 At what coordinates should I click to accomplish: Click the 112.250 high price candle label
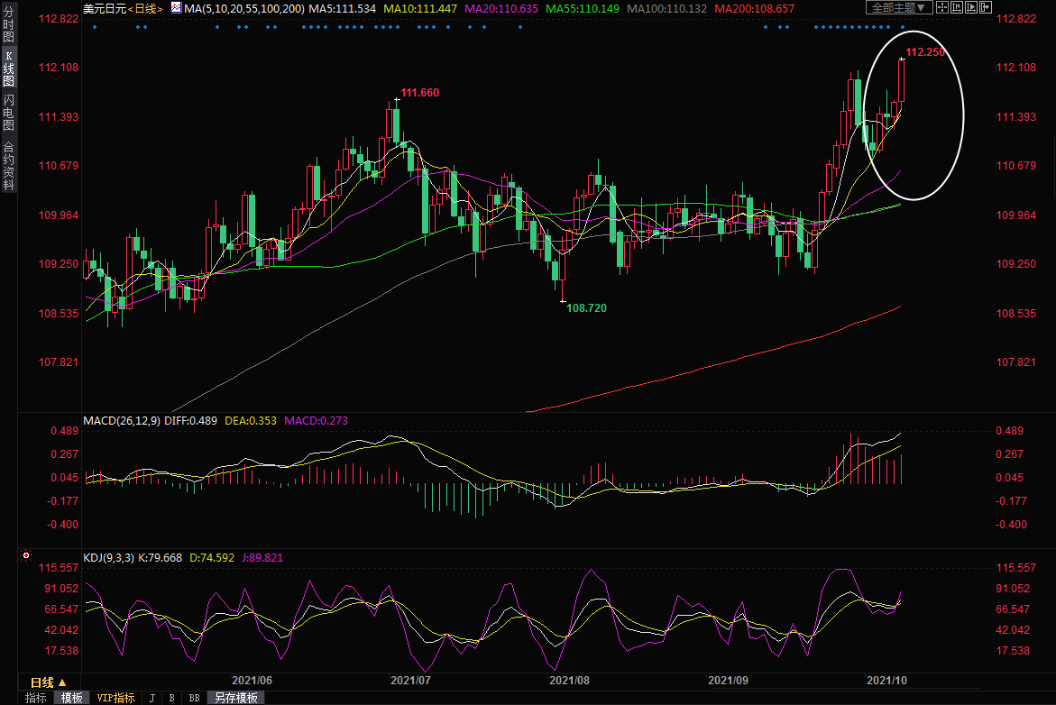(x=925, y=52)
